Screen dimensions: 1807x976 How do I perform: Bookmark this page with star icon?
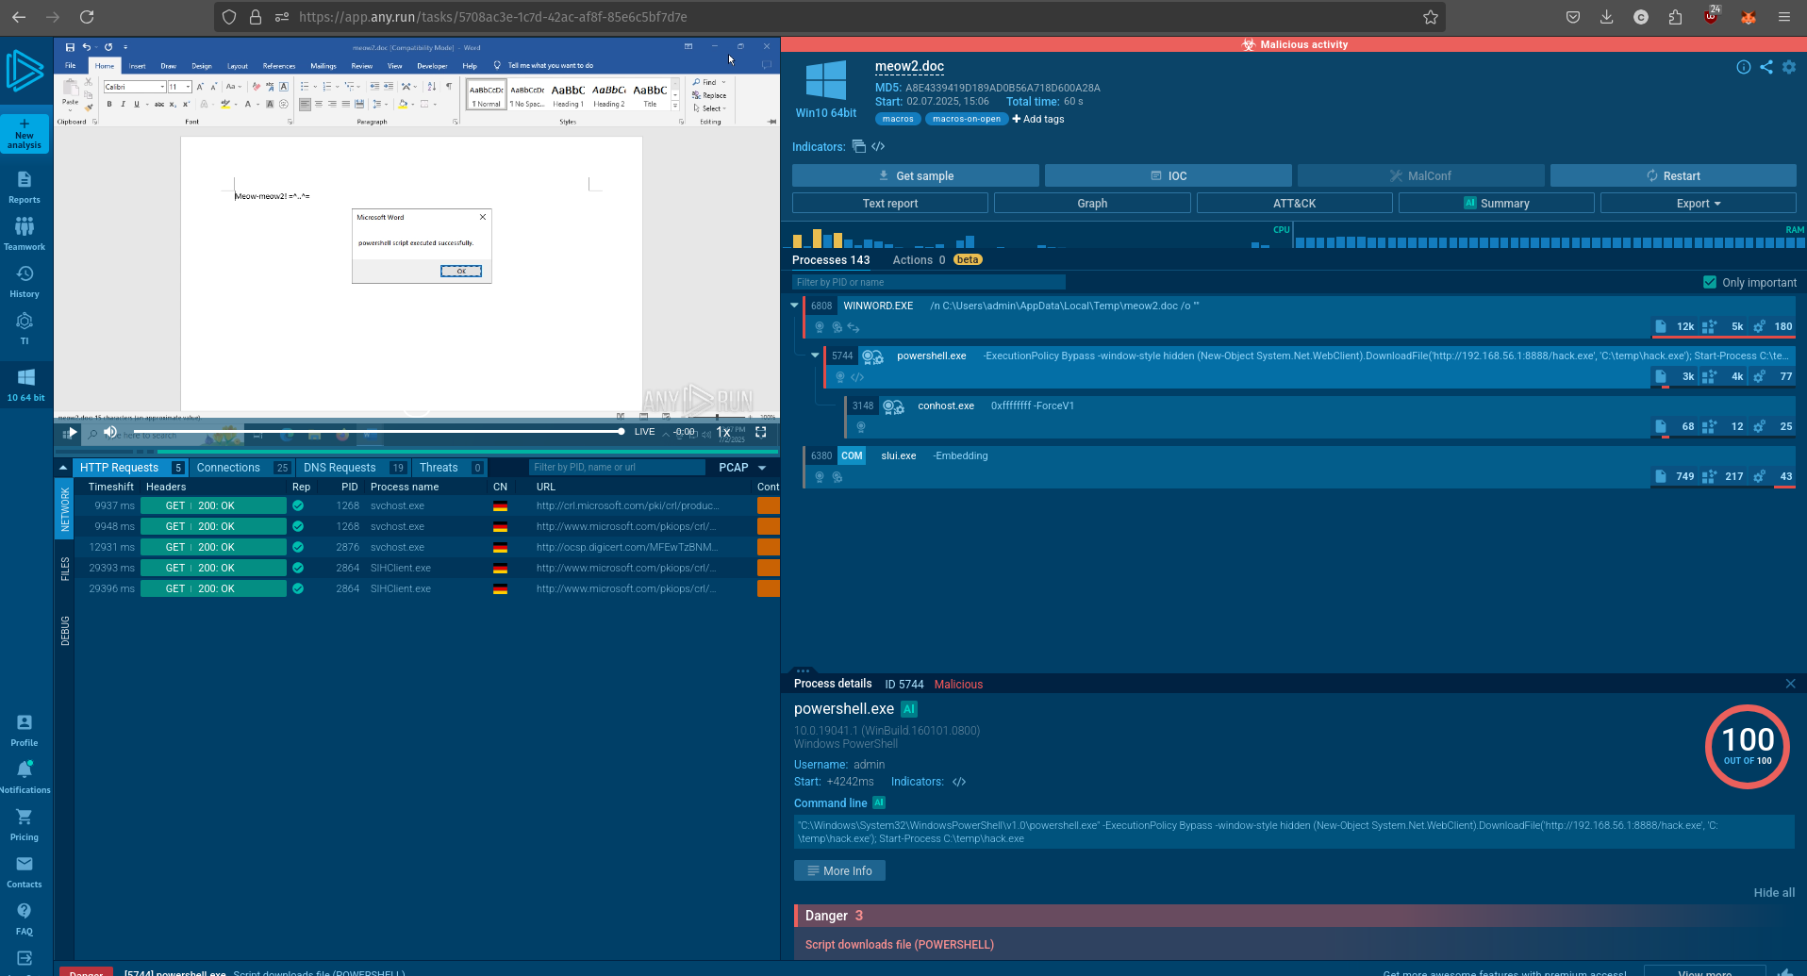pyautogui.click(x=1431, y=17)
